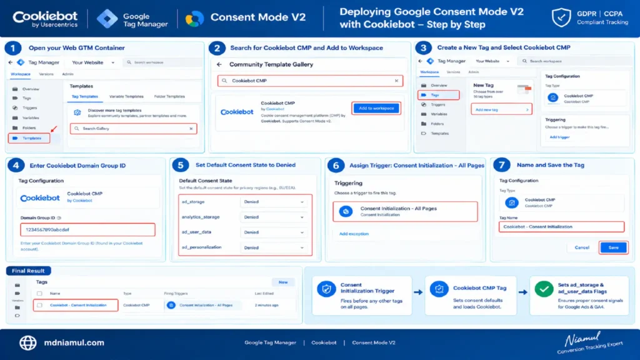The height and width of the screenshot is (360, 640).
Task: Open the analytics_storage Denied dropdown
Action: 274,217
